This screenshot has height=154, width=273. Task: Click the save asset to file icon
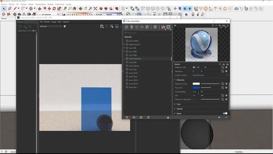click(141, 118)
